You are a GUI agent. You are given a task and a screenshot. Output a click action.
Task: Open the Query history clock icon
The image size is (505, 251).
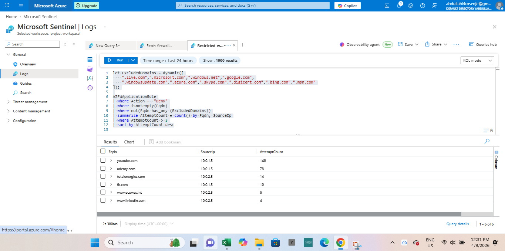coord(90,88)
